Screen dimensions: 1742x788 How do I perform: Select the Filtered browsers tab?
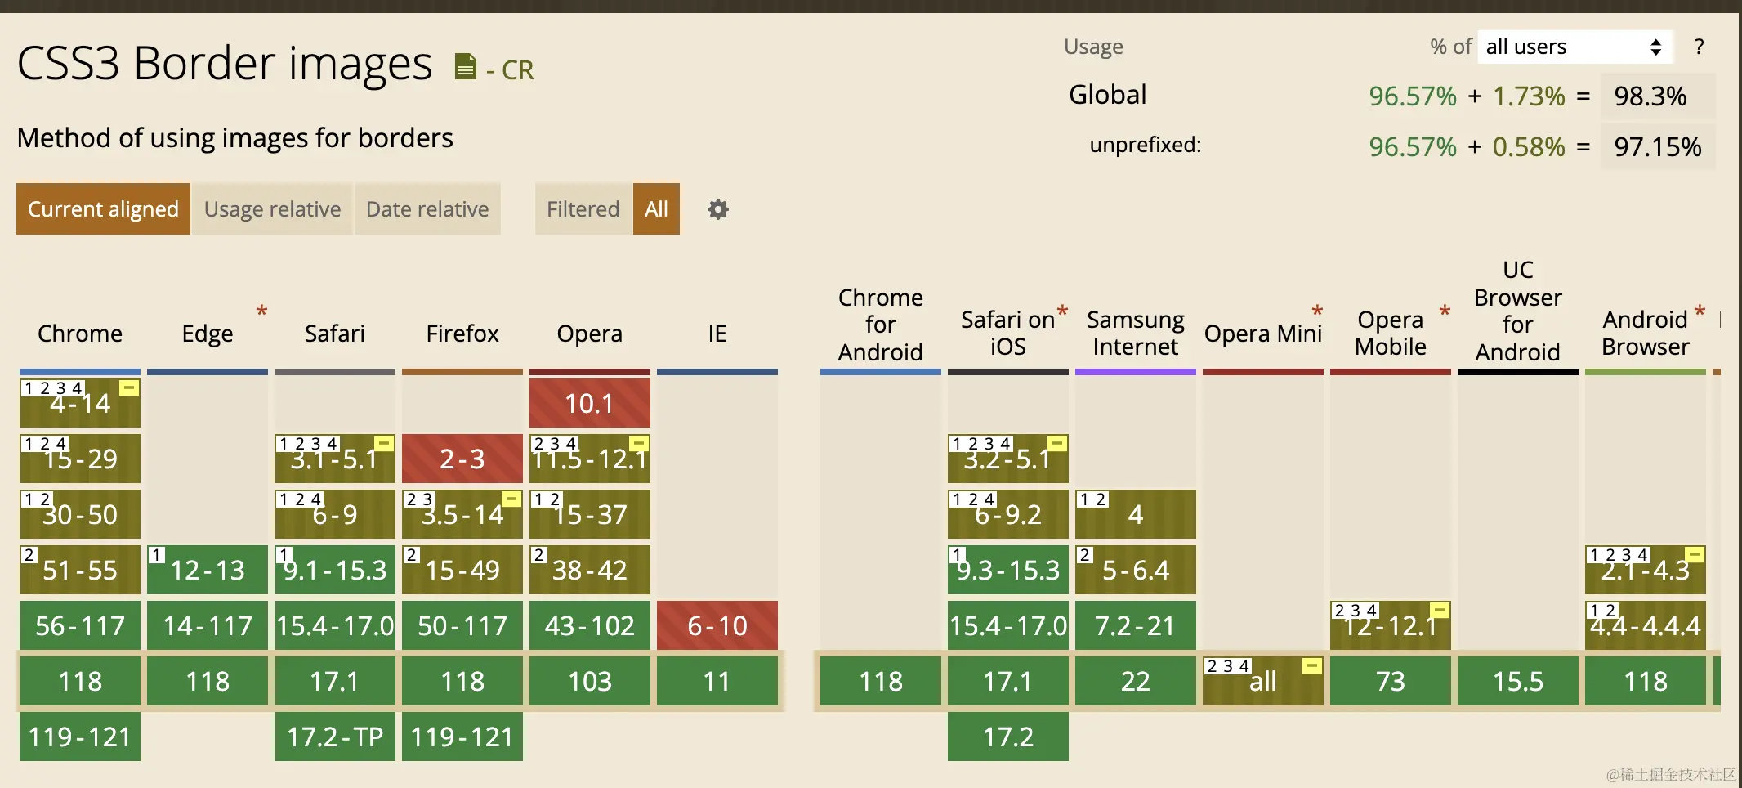pos(583,209)
